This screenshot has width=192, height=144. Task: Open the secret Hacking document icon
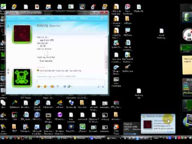(161, 34)
